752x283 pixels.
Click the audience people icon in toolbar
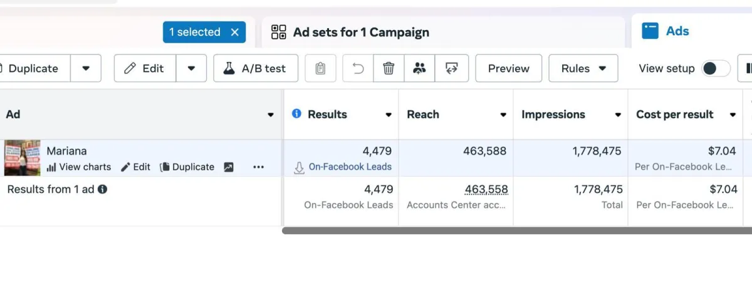[419, 68]
